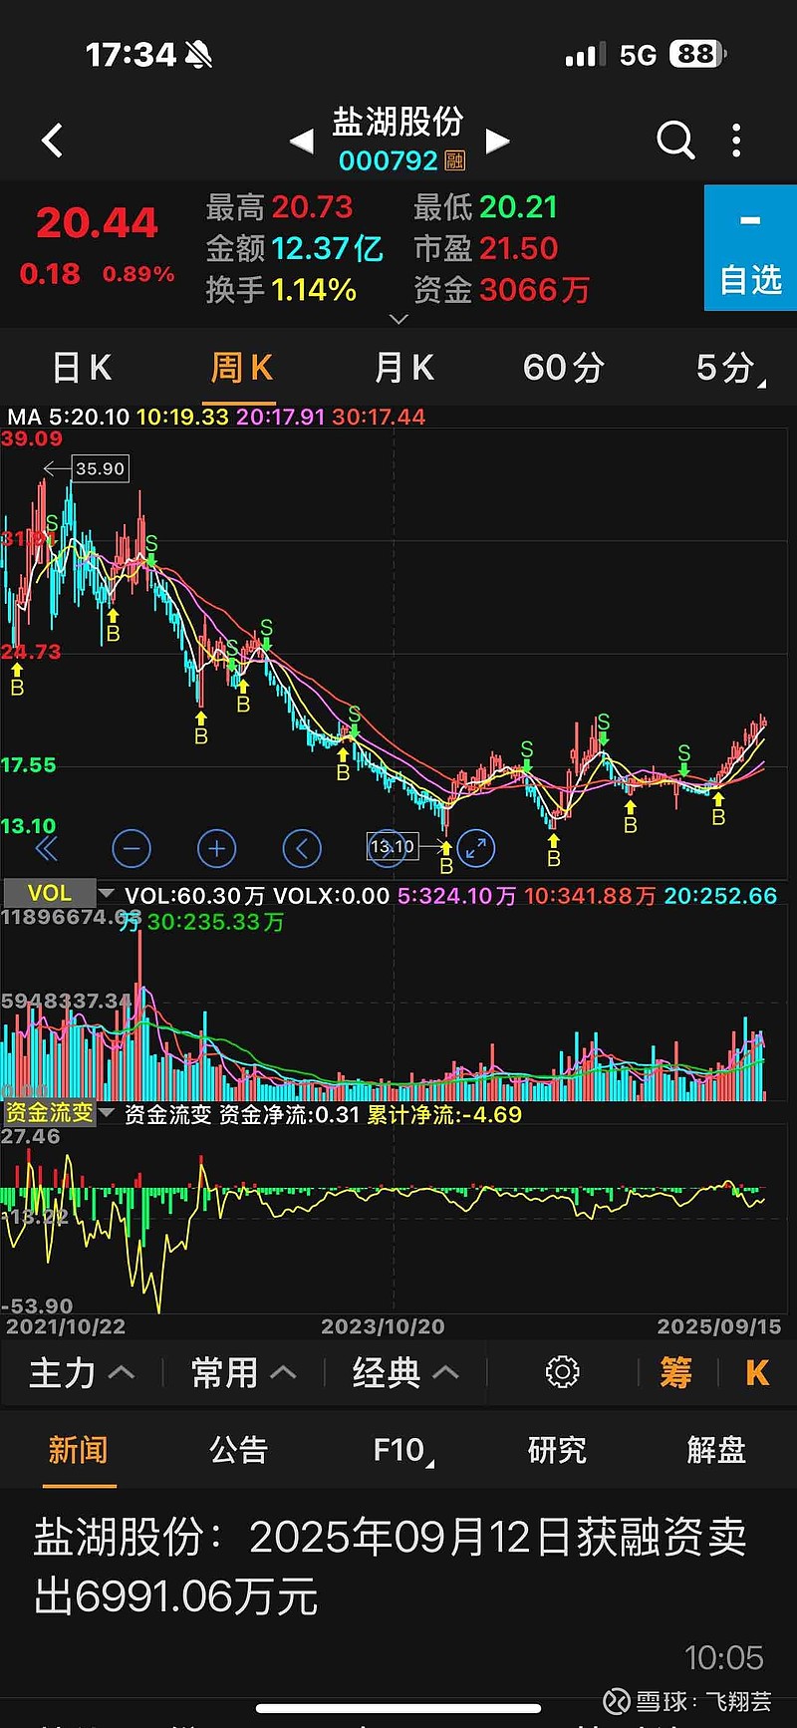
Task: Open the search magnifier icon
Action: (x=675, y=141)
